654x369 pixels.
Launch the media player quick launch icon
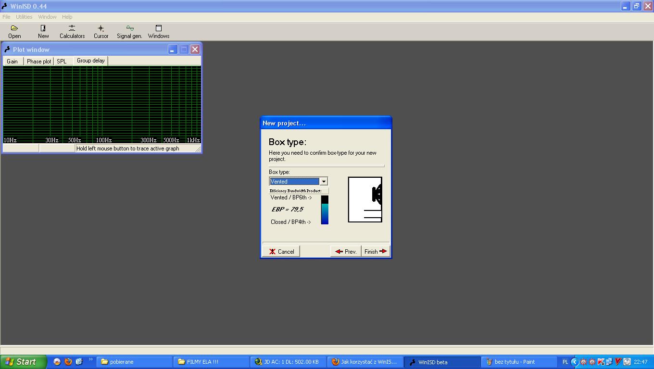click(x=57, y=362)
